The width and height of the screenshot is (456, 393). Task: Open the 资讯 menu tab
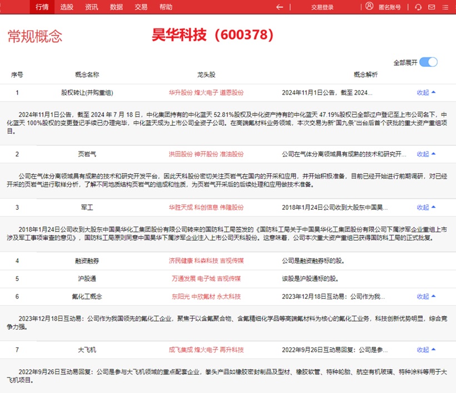tap(91, 7)
